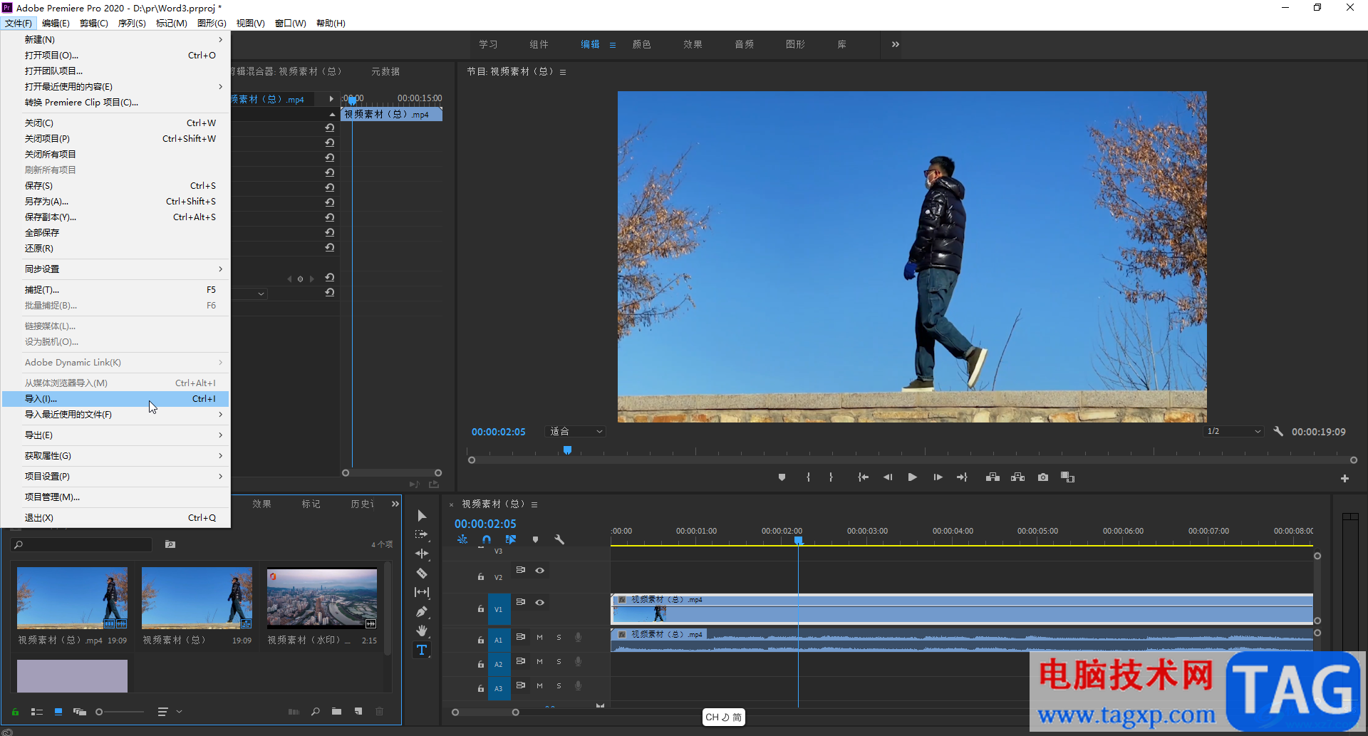Enable voice-over record on A1
The image size is (1368, 736).
(x=579, y=638)
